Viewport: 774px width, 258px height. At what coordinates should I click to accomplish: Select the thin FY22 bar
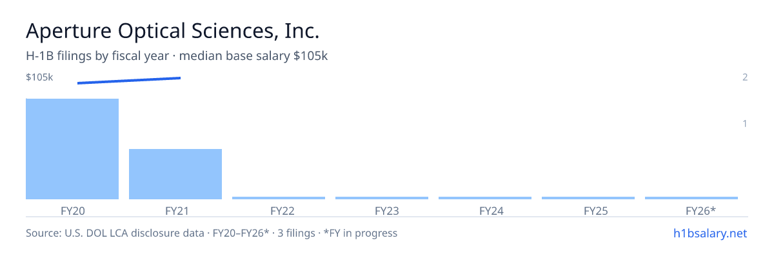click(279, 198)
